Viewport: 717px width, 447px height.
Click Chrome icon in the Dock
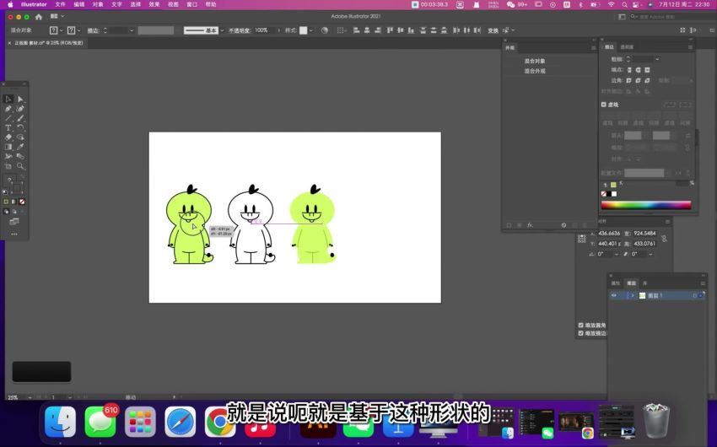point(220,423)
